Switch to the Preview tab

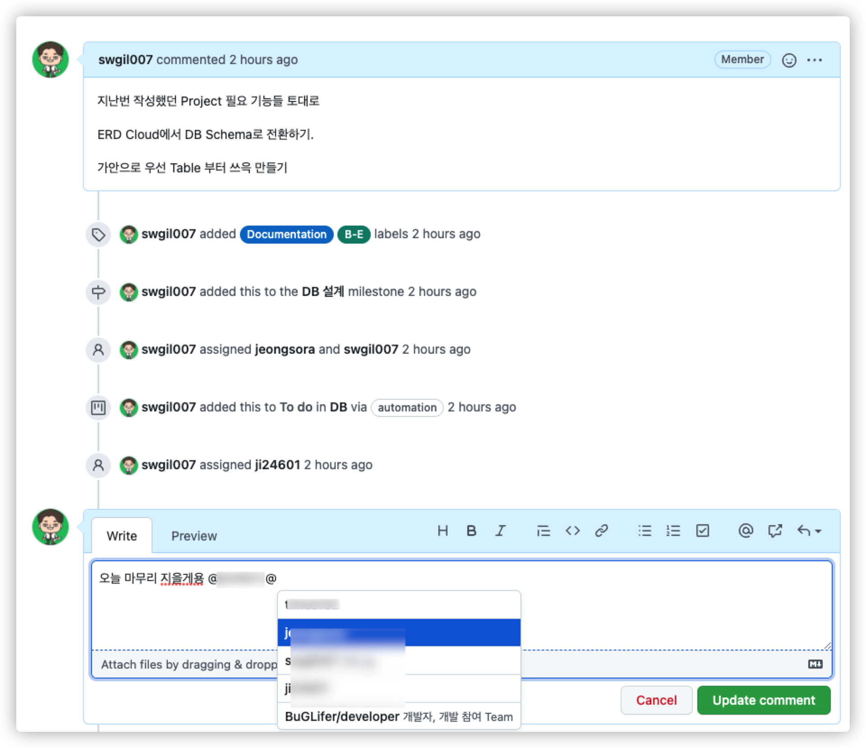point(194,536)
